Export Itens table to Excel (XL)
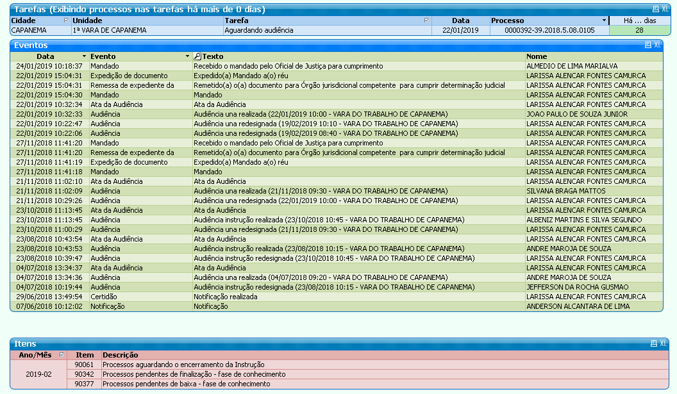Viewport: 677px width, 394px height. coord(663,343)
